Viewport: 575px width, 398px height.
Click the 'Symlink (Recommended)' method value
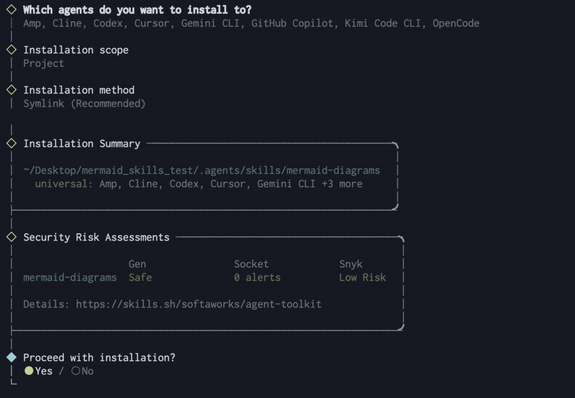point(84,103)
